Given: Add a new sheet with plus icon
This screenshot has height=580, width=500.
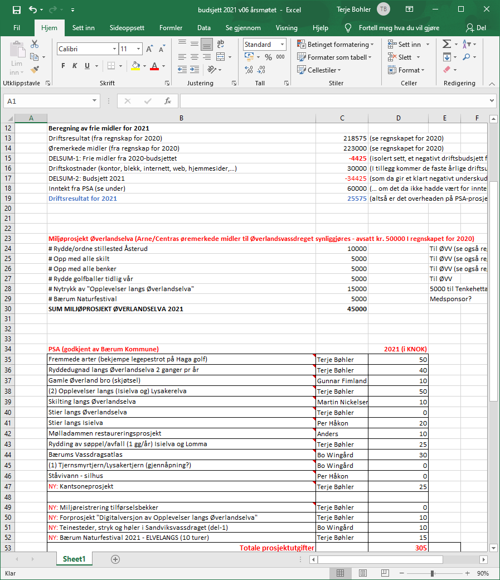Looking at the screenshot, I should coord(115,559).
